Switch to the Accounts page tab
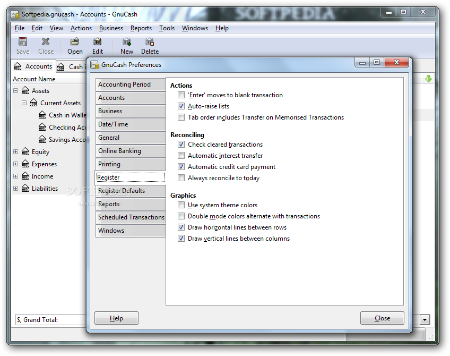This screenshot has width=450, height=356. tap(33, 66)
